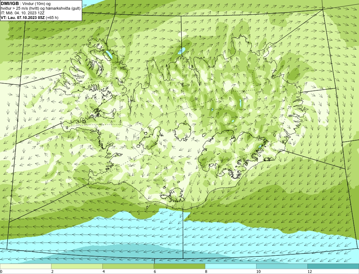Click the 'VT: Lau. 07.10.2023 05Z' text
The image size is (359, 274).
pyautogui.click(x=23, y=18)
